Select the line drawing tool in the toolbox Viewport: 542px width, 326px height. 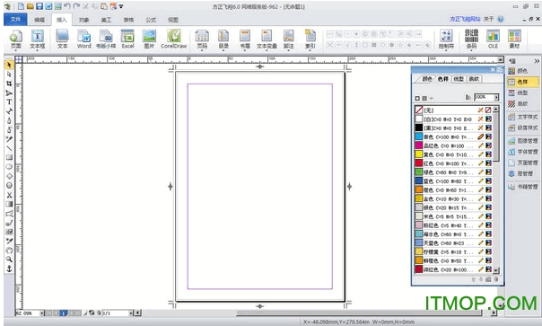tap(9, 148)
